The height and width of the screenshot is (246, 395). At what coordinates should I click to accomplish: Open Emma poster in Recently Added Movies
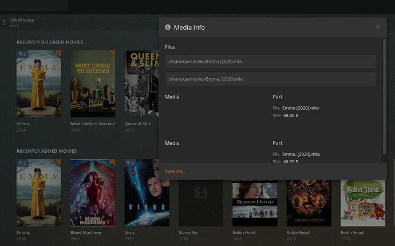click(39, 193)
